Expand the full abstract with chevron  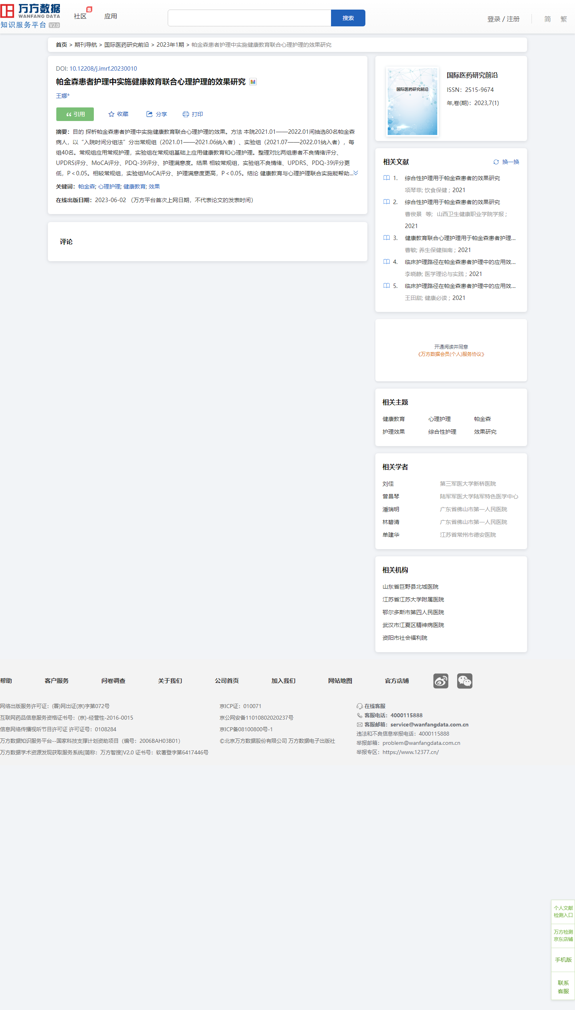point(356,173)
